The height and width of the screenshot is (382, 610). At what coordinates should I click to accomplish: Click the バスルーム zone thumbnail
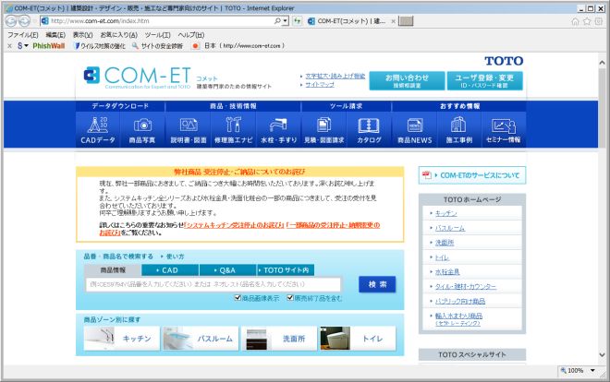tap(201, 339)
